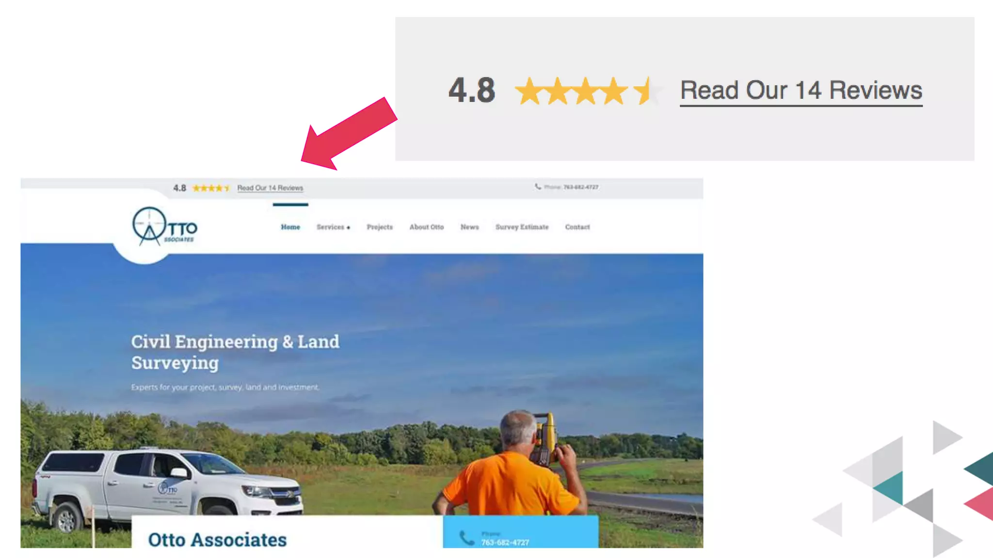The image size is (993, 558).
Task: Click the Otto Associates logo
Action: (164, 226)
